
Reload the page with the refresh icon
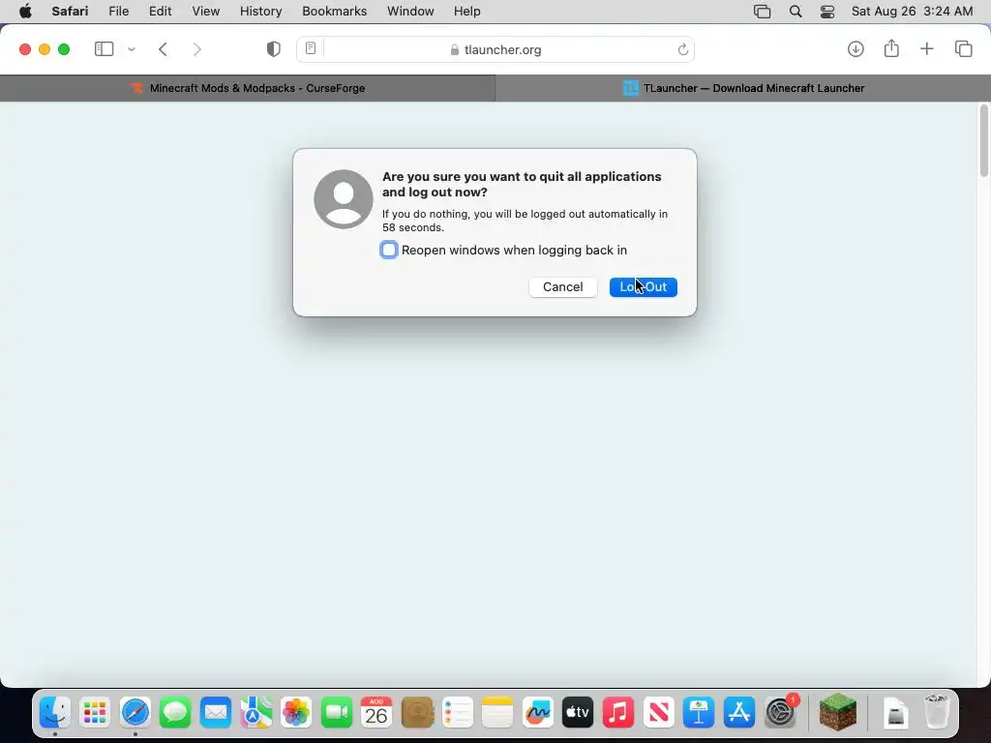click(682, 49)
